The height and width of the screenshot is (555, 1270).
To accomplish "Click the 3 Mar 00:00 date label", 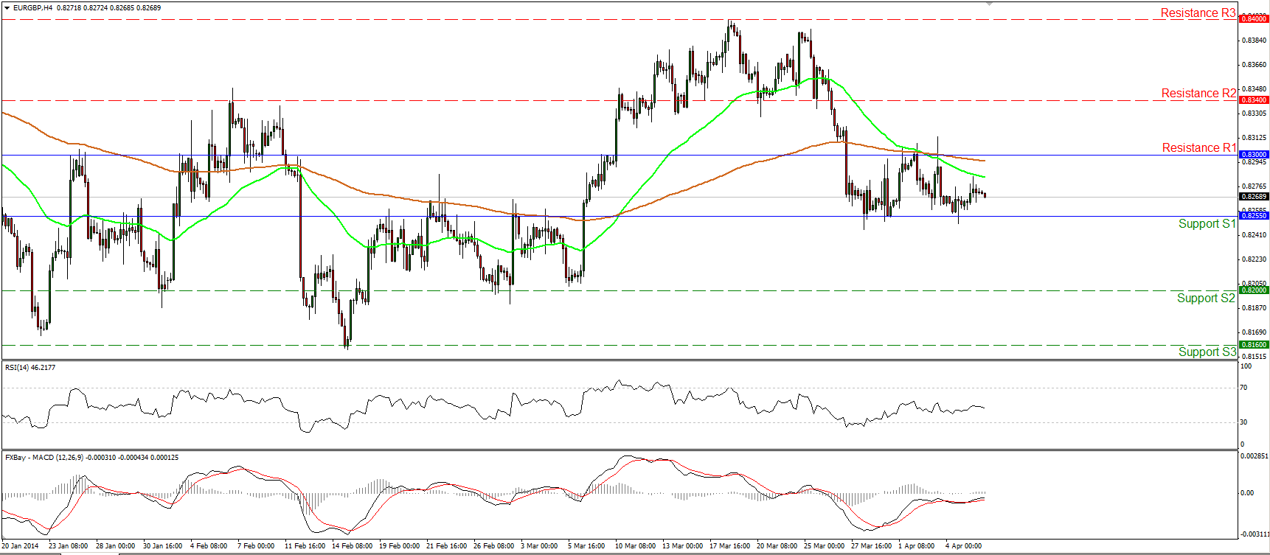I will tap(539, 546).
